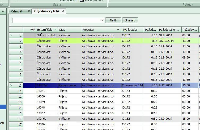Select row header number 16

click(16, 119)
